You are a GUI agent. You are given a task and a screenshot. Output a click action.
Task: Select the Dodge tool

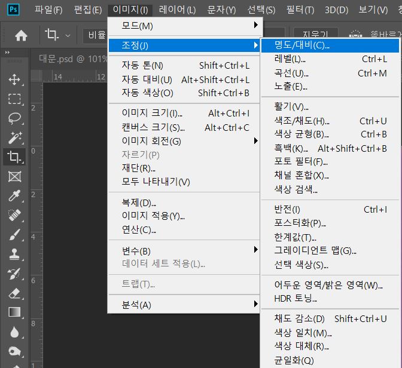click(x=14, y=352)
